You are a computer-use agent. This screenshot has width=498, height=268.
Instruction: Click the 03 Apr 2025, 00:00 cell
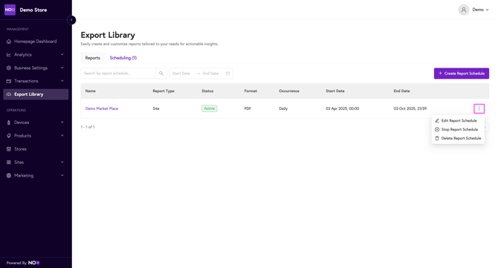pos(343,108)
